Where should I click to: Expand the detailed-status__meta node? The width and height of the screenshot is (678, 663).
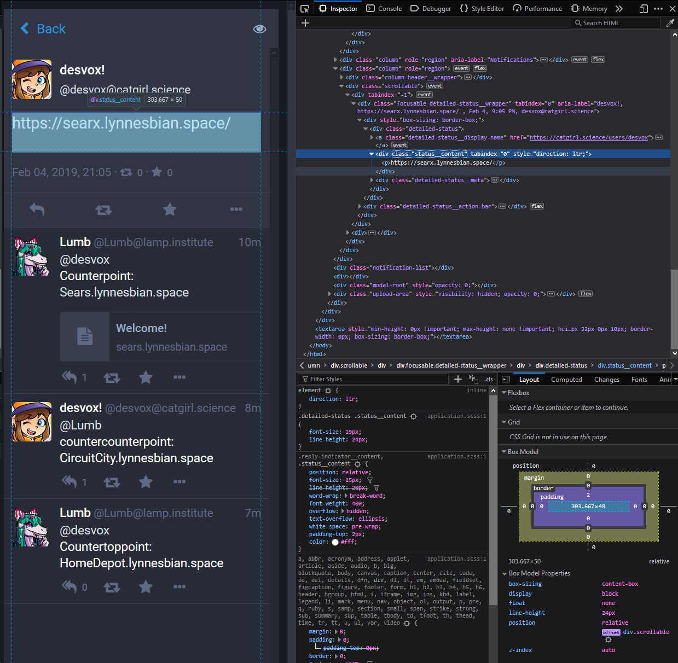[372, 180]
